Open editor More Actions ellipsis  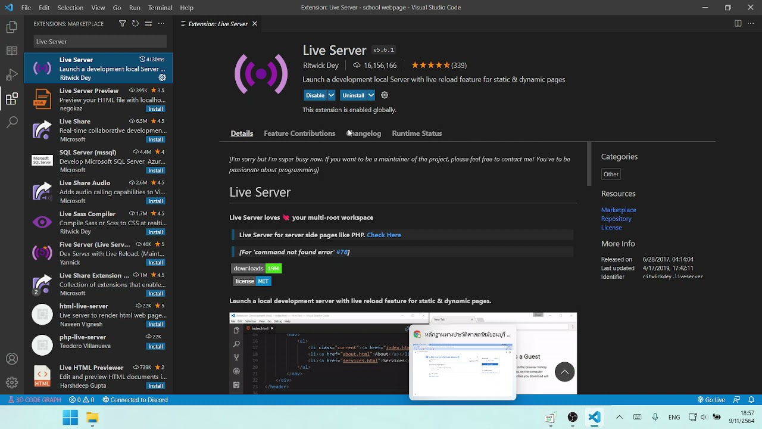[751, 24]
